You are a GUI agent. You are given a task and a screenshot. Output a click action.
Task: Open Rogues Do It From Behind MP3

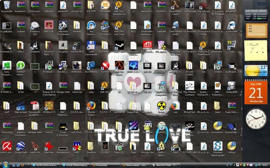pyautogui.click(x=49, y=86)
